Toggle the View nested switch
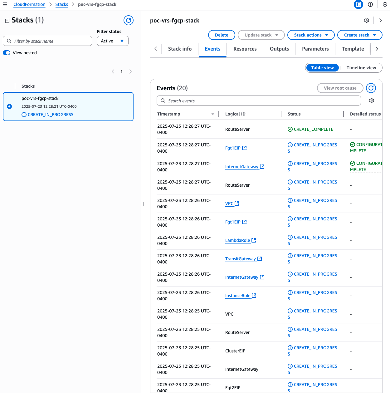This screenshot has width=390, height=393. click(x=7, y=53)
